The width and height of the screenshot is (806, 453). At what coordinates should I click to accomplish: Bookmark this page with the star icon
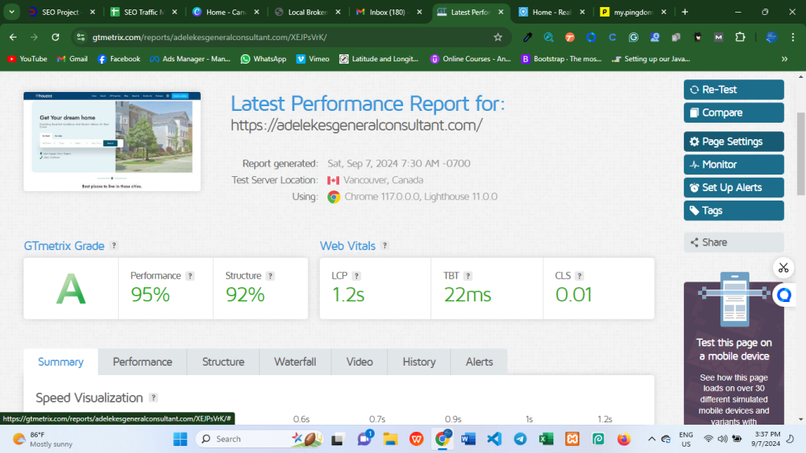pyautogui.click(x=497, y=37)
